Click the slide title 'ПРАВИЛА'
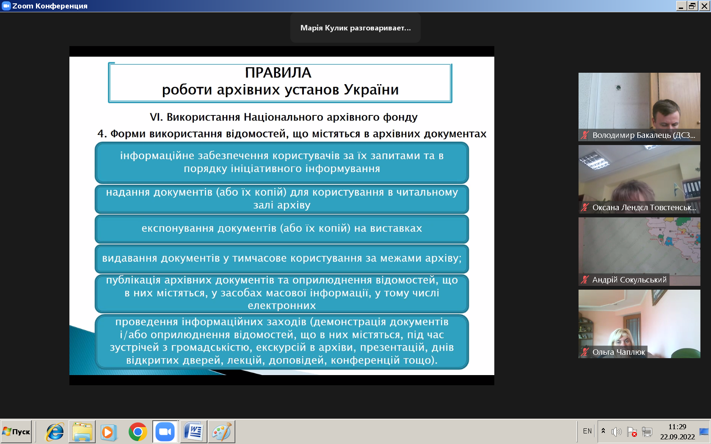711x444 pixels. pyautogui.click(x=278, y=73)
